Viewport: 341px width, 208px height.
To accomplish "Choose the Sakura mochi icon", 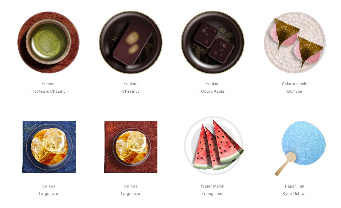I will 295,43.
